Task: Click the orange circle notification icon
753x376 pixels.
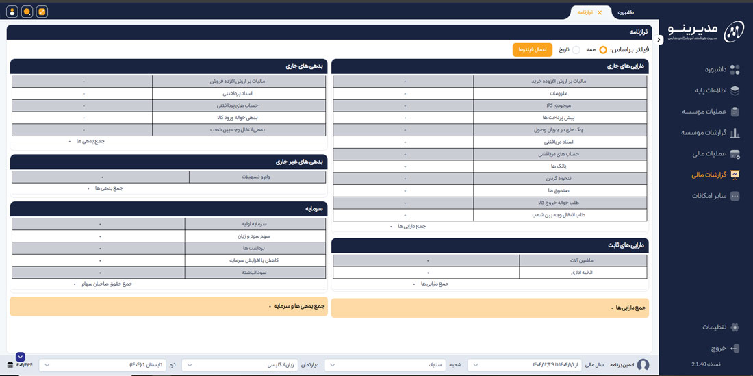Action: [x=27, y=12]
